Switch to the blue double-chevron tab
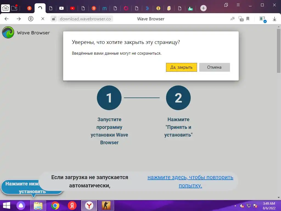Screen dimensions: 281x211 coord(147,8)
